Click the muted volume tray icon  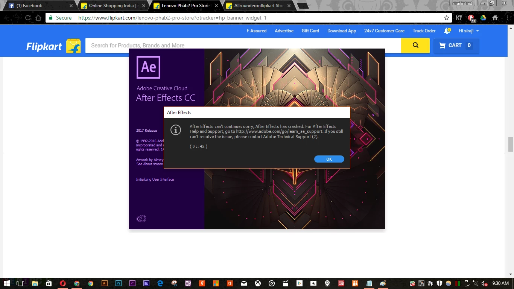click(484, 283)
